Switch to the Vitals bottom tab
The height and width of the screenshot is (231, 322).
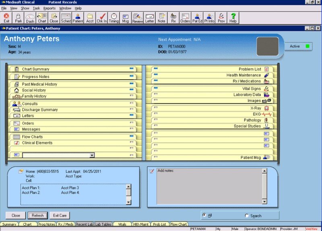tap(122, 224)
